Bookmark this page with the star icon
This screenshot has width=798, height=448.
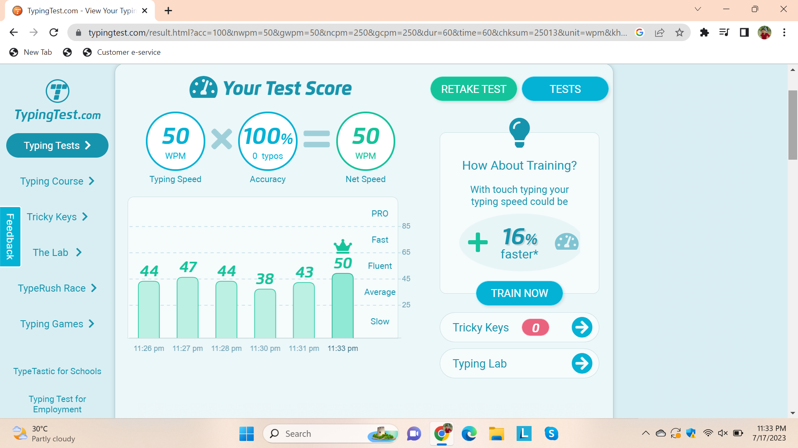pyautogui.click(x=680, y=32)
